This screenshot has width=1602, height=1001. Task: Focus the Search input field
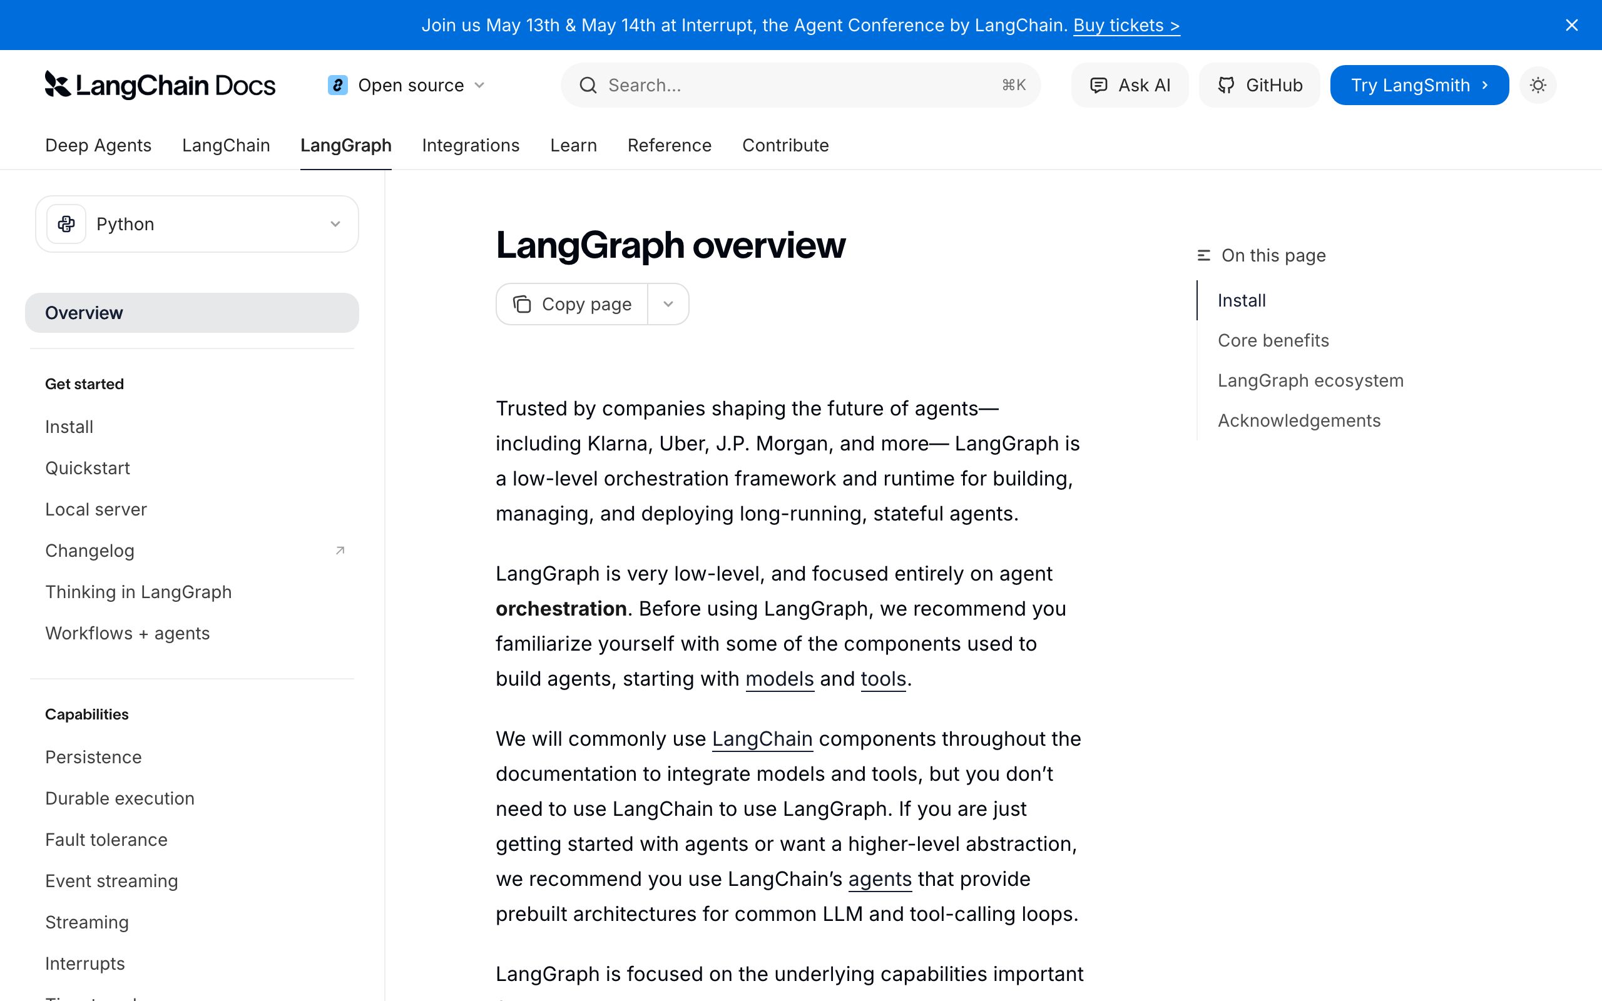800,84
